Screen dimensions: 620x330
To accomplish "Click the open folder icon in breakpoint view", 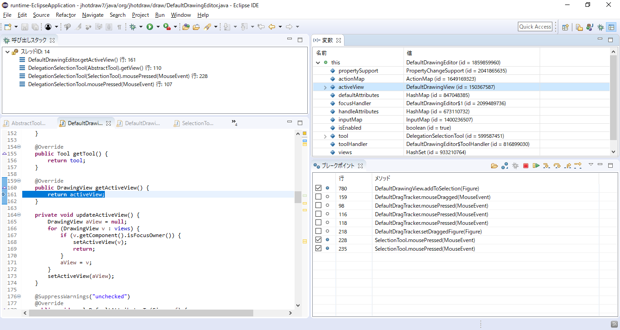I will (x=494, y=166).
